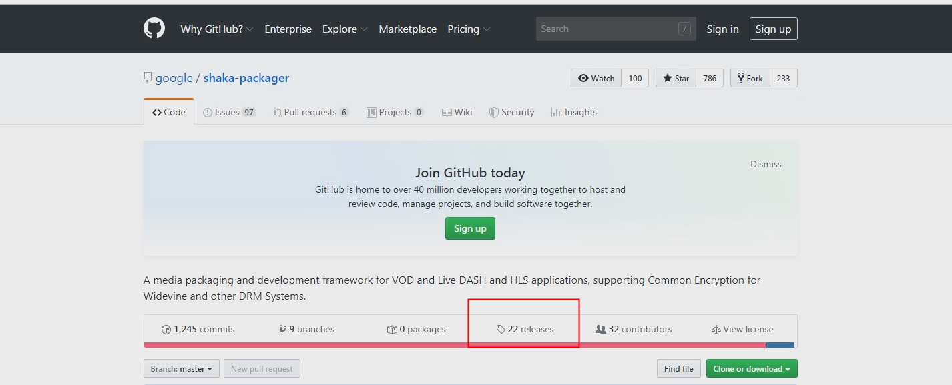
Task: View the 1,245 commits
Action: 198,329
